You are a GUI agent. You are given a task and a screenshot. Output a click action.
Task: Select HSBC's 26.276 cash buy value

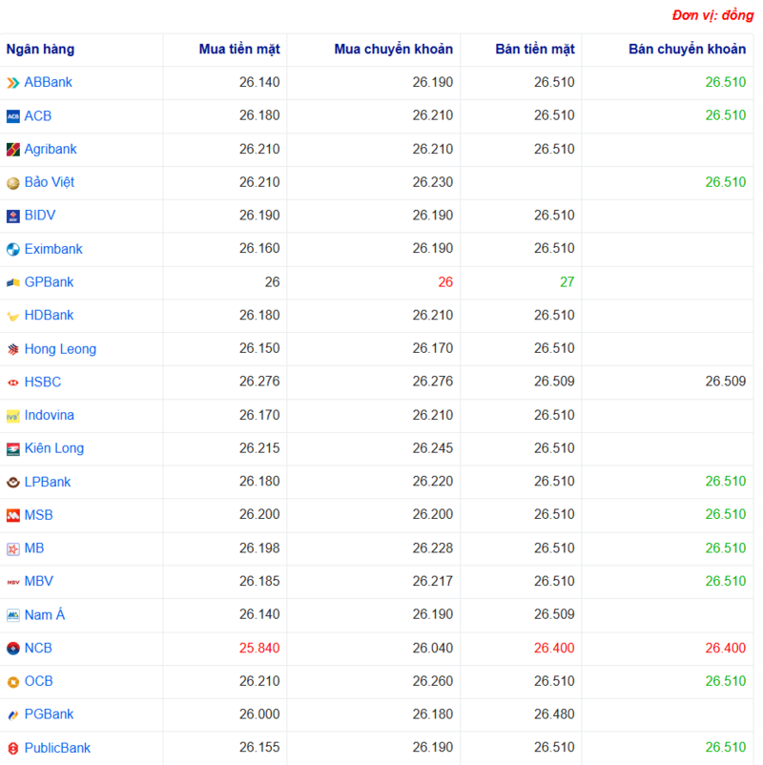click(259, 382)
